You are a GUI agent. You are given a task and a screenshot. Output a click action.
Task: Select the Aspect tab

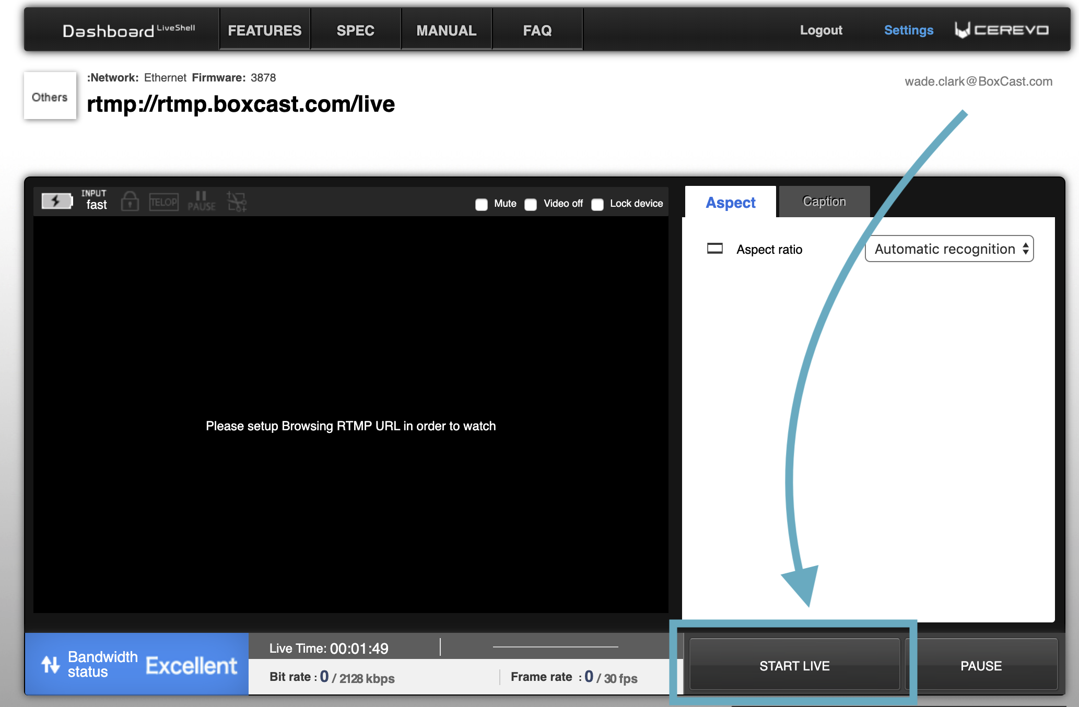click(x=730, y=203)
